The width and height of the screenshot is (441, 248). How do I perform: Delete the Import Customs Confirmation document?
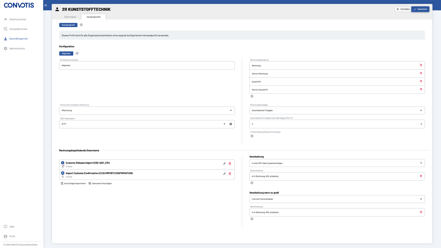(x=230, y=174)
